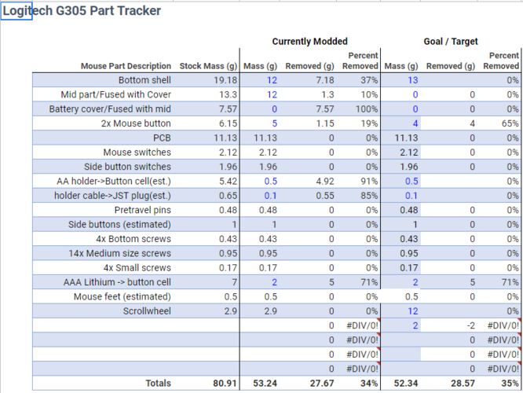Select AAA Lithium current percent removed 71%
Screen dimensions: 523x393
[369, 282]
